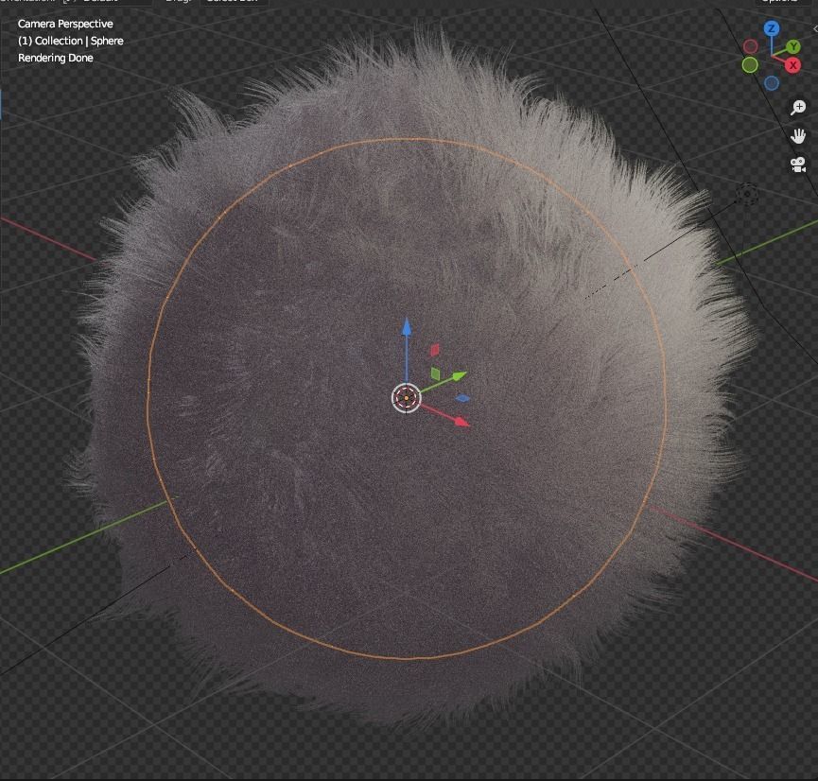Click the "Rendering Done" status text
Screen dimensions: 818x781
pyautogui.click(x=55, y=58)
